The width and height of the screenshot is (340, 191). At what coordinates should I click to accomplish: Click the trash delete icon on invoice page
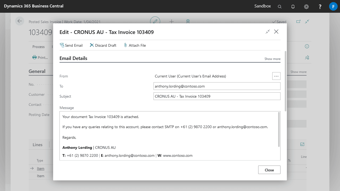pos(188,21)
